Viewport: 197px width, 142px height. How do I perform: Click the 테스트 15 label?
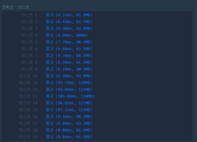coord(28,109)
